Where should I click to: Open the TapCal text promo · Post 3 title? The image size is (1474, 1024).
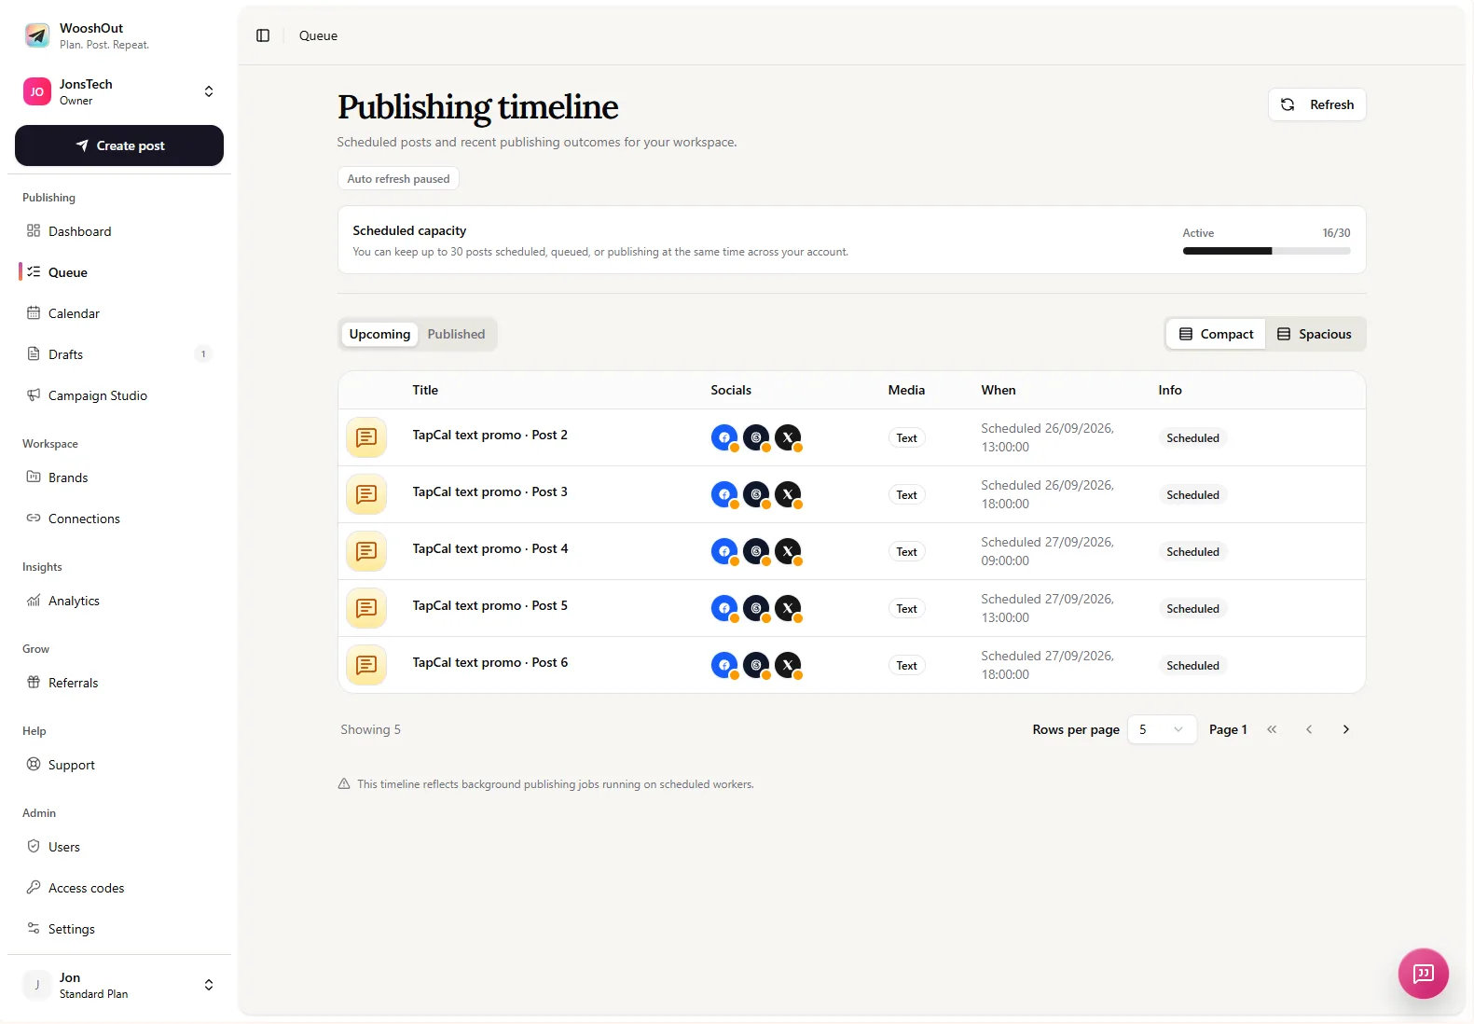click(489, 491)
